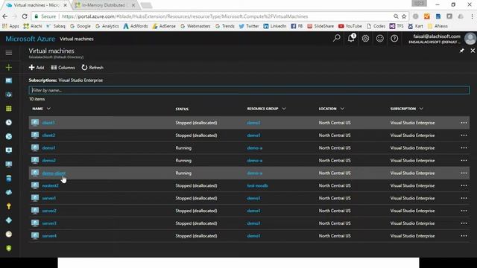Click the Add button in blade toolbar
477x268 pixels.
(x=37, y=68)
